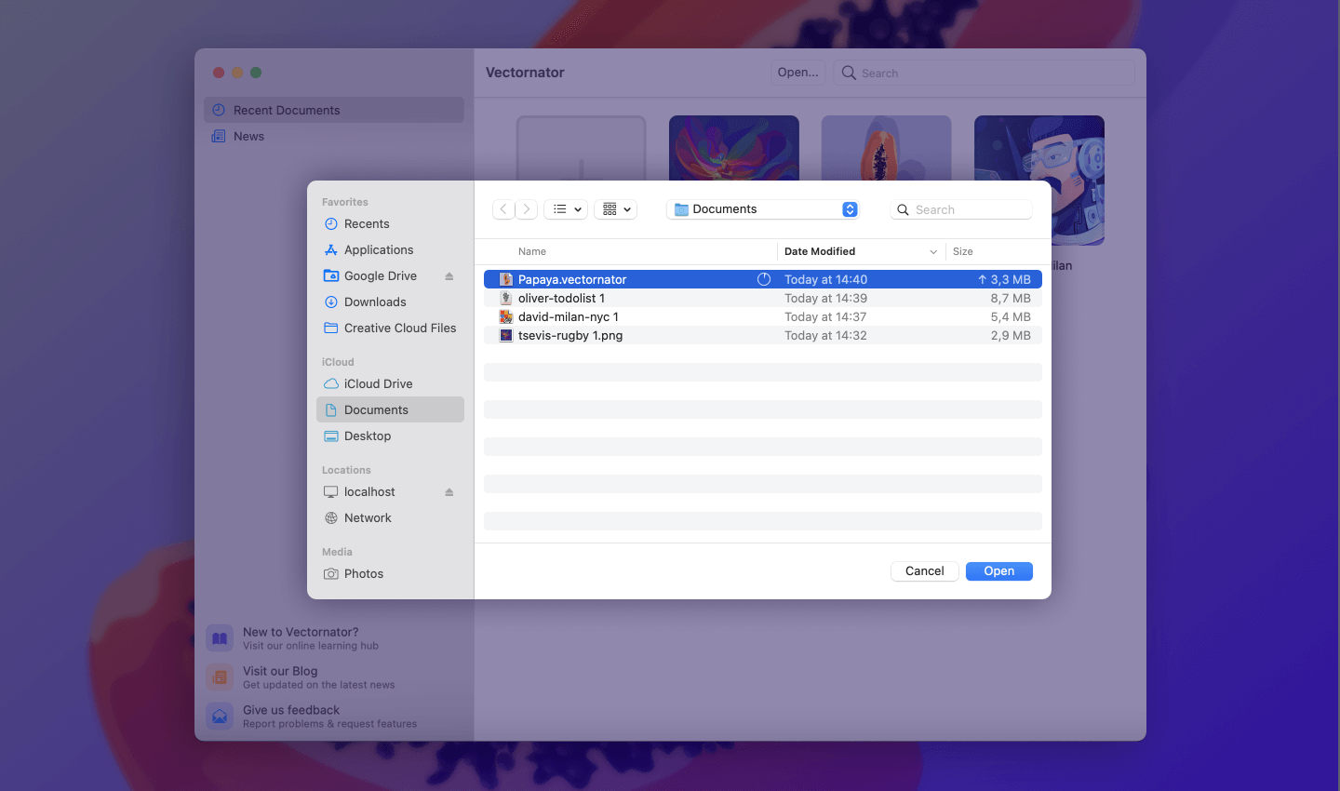Click the dialog Search field
Screen dimensions: 1340x791
961,209
